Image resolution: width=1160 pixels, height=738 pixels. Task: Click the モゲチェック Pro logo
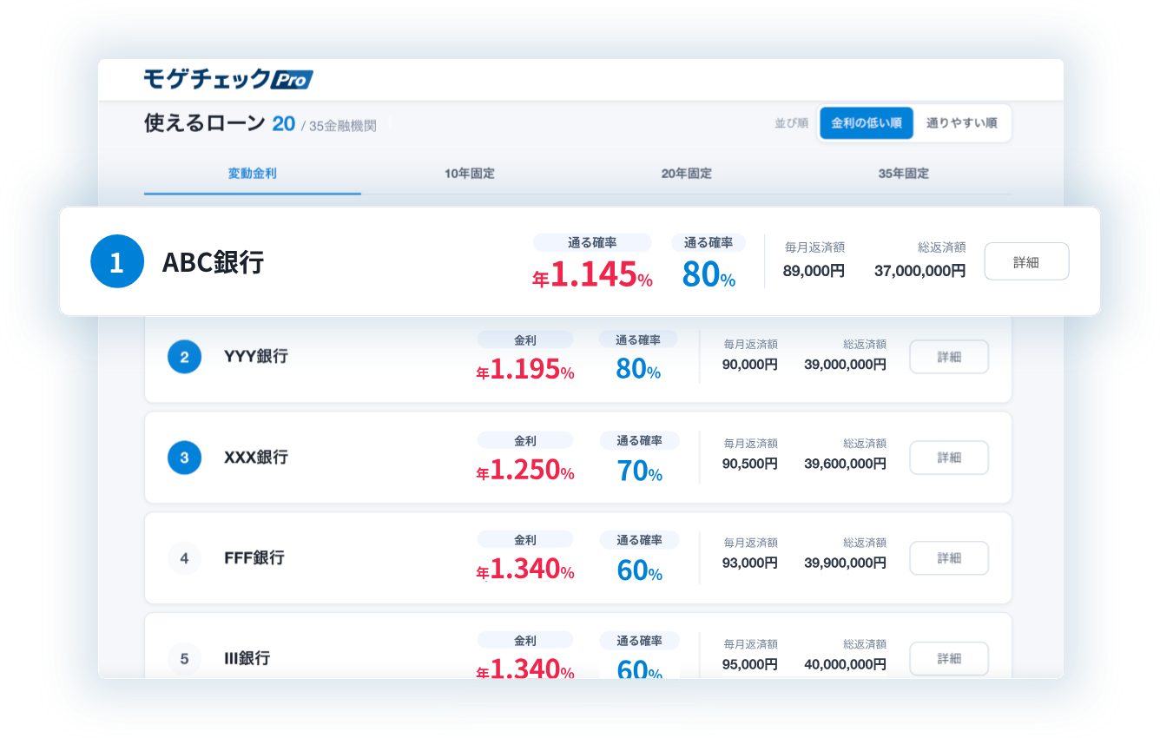coord(228,79)
